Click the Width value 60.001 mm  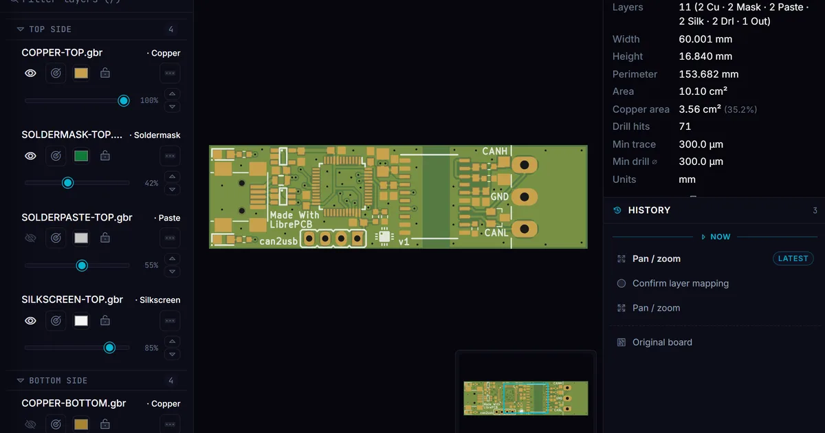pos(705,39)
